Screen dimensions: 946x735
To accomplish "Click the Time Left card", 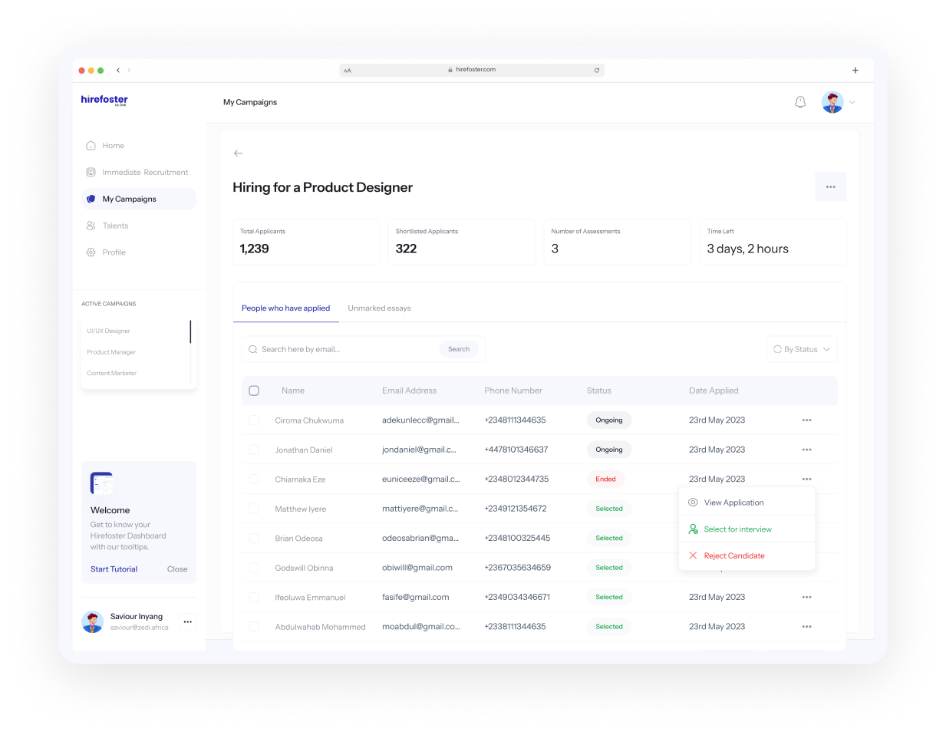I will pyautogui.click(x=773, y=242).
